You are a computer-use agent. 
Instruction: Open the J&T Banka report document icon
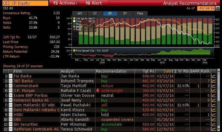[x=11, y=81]
